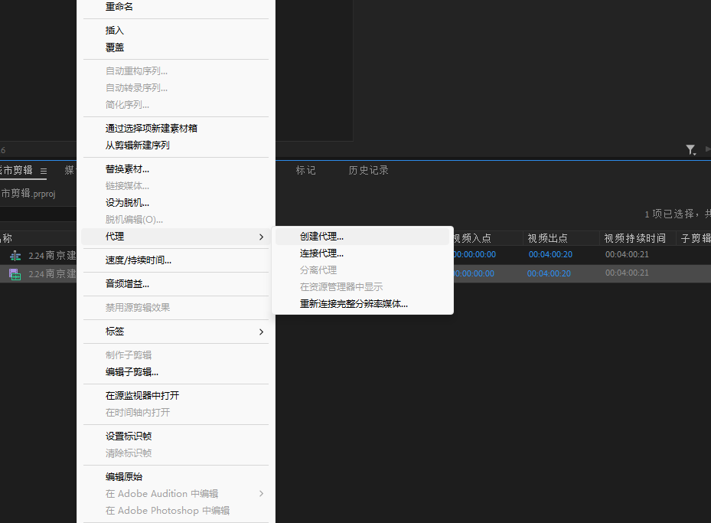Click first row's 00:00:00:00 in point
Image resolution: width=711 pixels, height=523 pixels.
click(475, 254)
